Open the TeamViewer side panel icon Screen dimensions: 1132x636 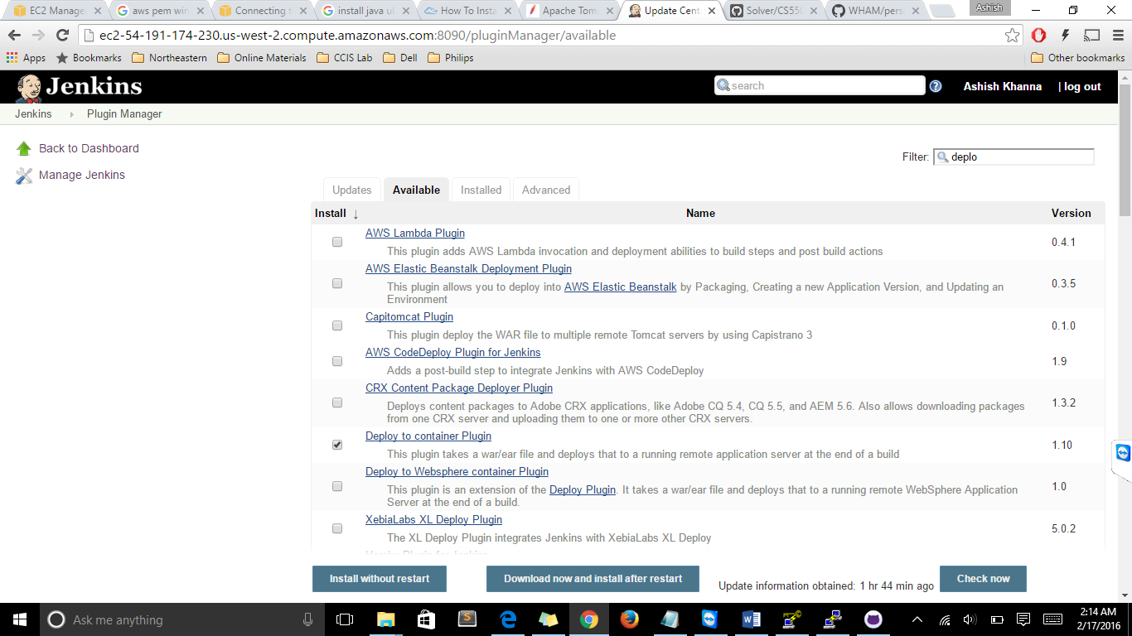click(1123, 453)
